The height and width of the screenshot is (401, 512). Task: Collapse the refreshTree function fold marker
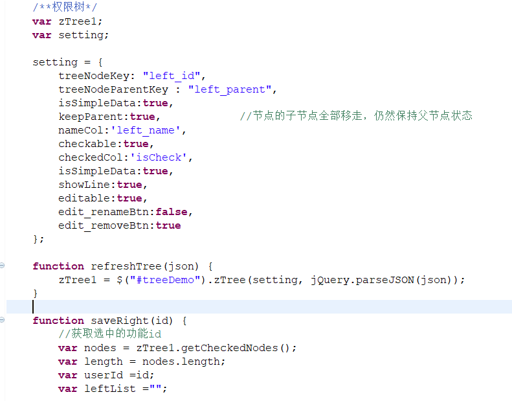pyautogui.click(x=2, y=266)
